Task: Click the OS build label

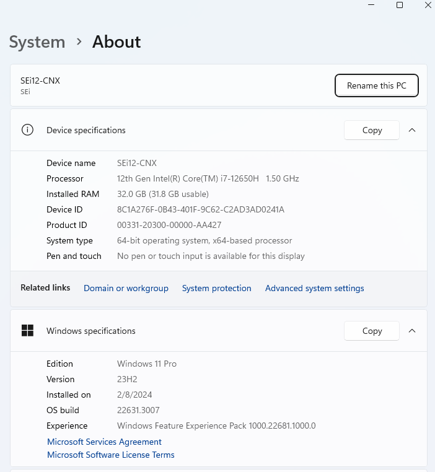Action: pyautogui.click(x=63, y=410)
